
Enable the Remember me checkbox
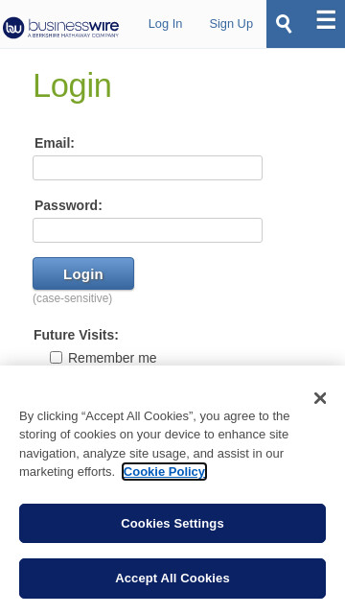coord(56,358)
